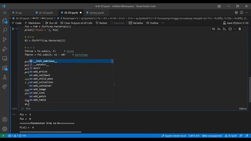Restart the notebook kernel
The height and width of the screenshot is (141, 251).
[x=102, y=23]
